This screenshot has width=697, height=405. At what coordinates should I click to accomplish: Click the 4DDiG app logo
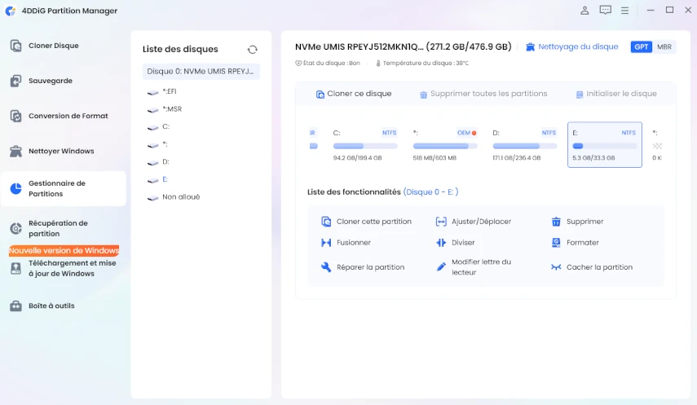coord(11,11)
